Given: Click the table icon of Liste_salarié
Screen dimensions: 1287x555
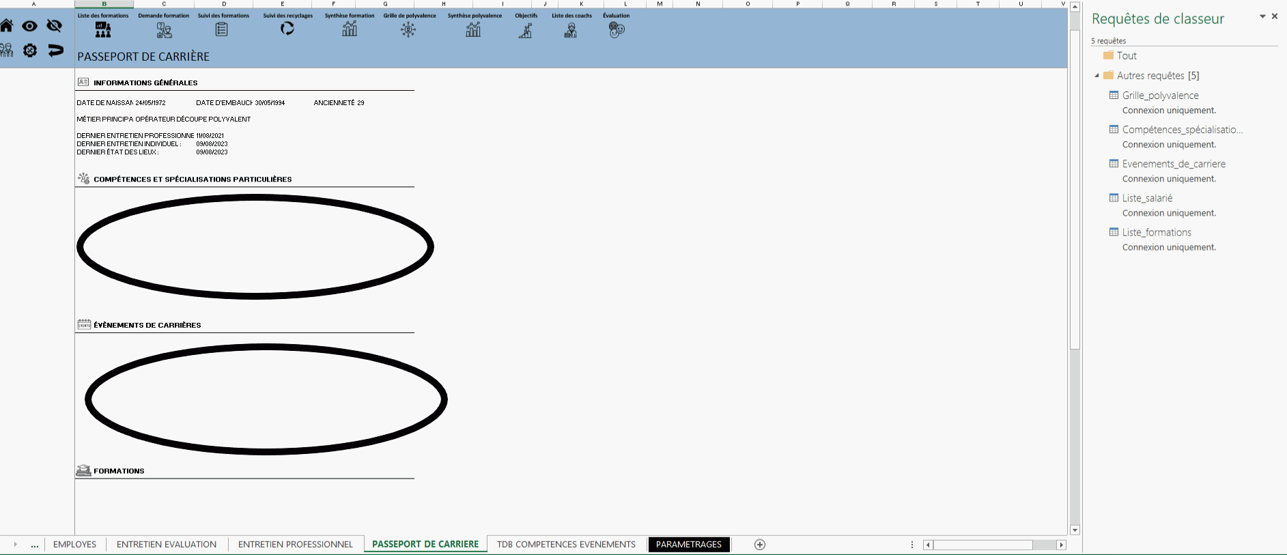Looking at the screenshot, I should [1114, 198].
